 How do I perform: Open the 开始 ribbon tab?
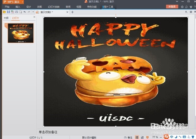tap(7, 7)
